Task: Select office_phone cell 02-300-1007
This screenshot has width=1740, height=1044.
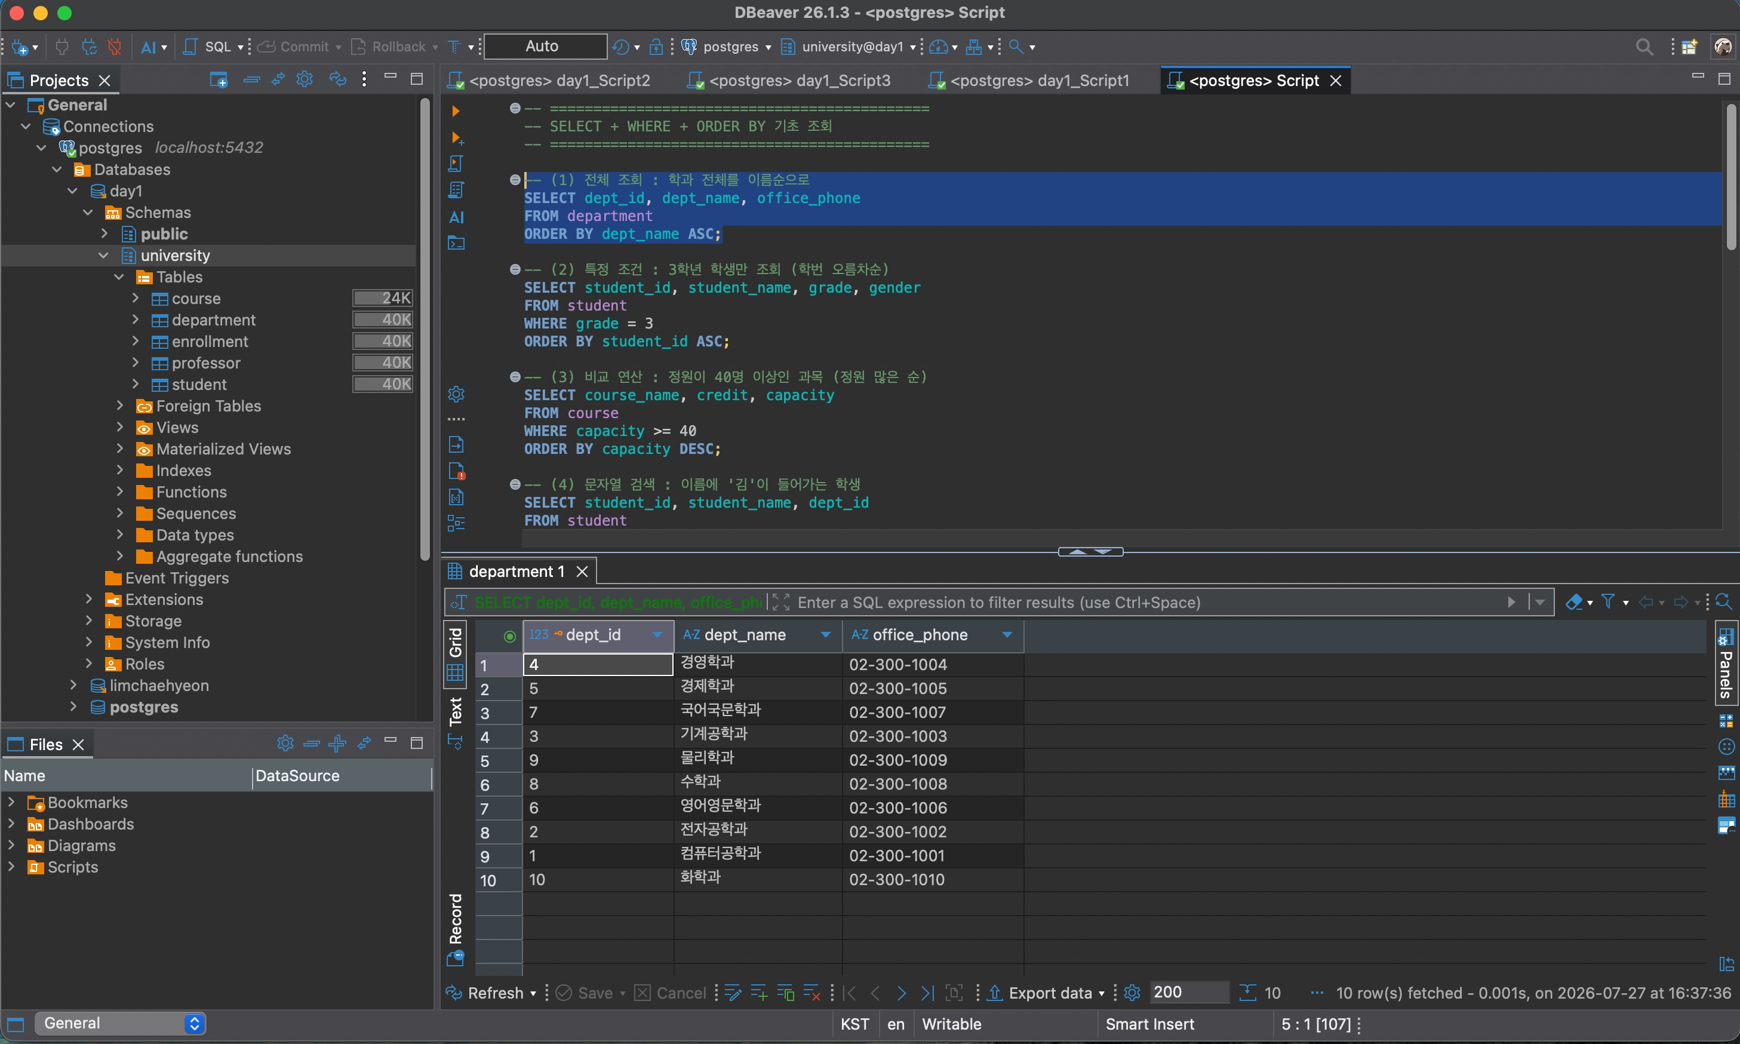Action: click(933, 712)
